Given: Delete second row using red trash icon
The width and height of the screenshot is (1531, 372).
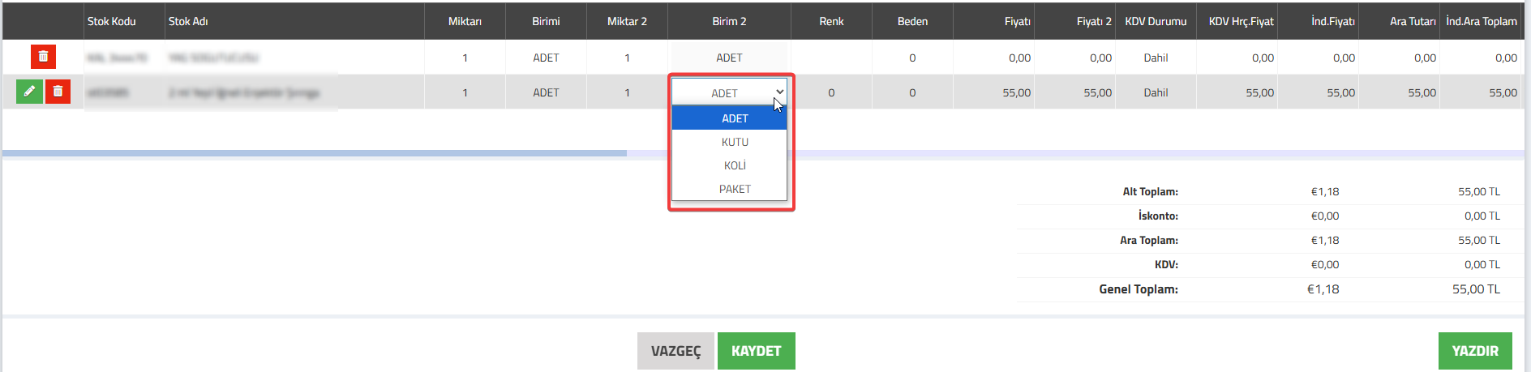Looking at the screenshot, I should (x=58, y=92).
